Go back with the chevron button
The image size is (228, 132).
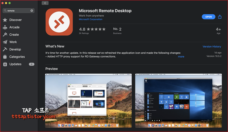(x=45, y=3)
